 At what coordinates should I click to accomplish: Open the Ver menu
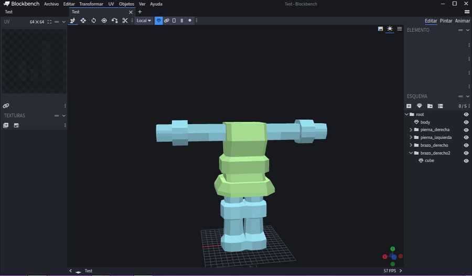[x=142, y=4]
